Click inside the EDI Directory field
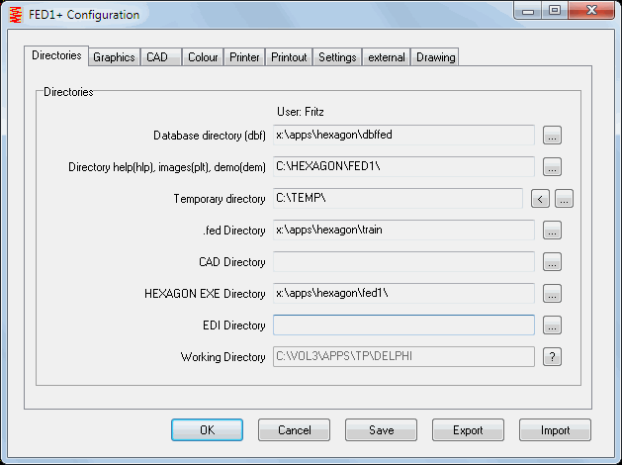622x465 pixels. coord(403,325)
